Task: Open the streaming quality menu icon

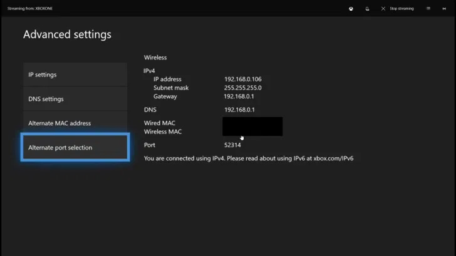Action: point(428,9)
